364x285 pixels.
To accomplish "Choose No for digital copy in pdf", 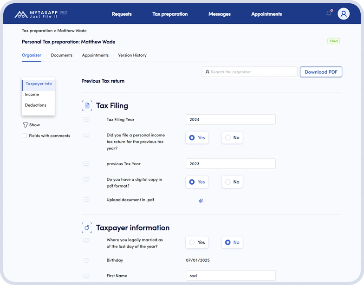I will [232, 182].
